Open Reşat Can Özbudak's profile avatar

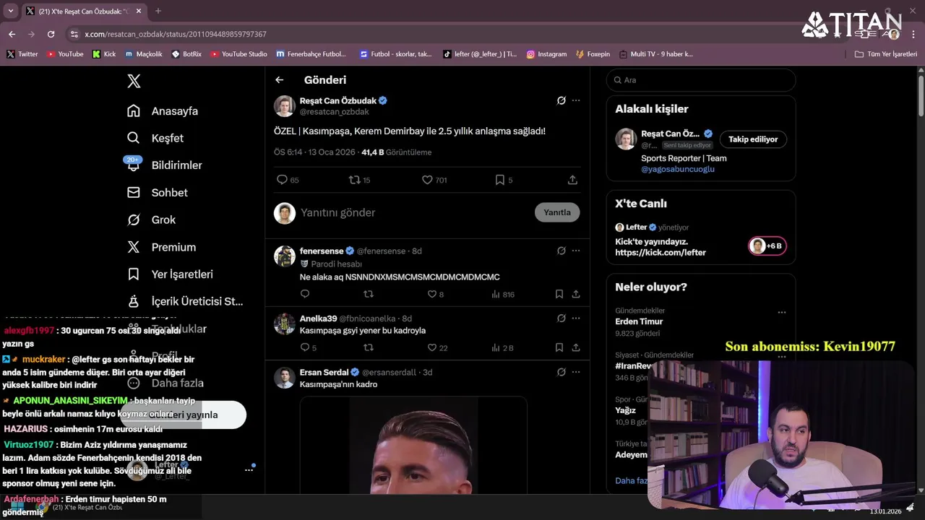tap(285, 105)
